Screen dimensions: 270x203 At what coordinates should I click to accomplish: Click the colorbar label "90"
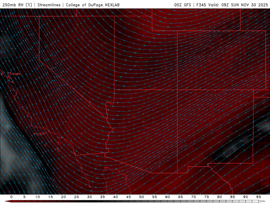click(x=245, y=197)
